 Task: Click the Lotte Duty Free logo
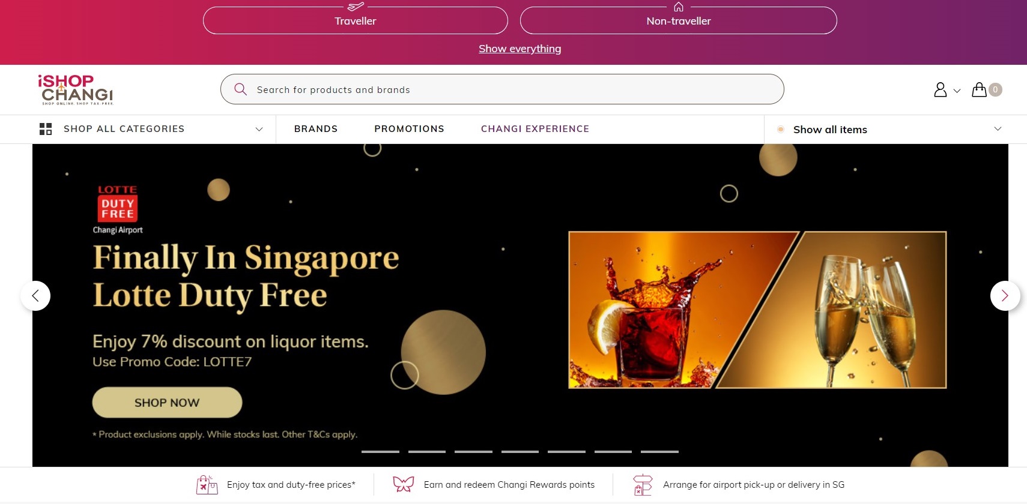pyautogui.click(x=118, y=209)
